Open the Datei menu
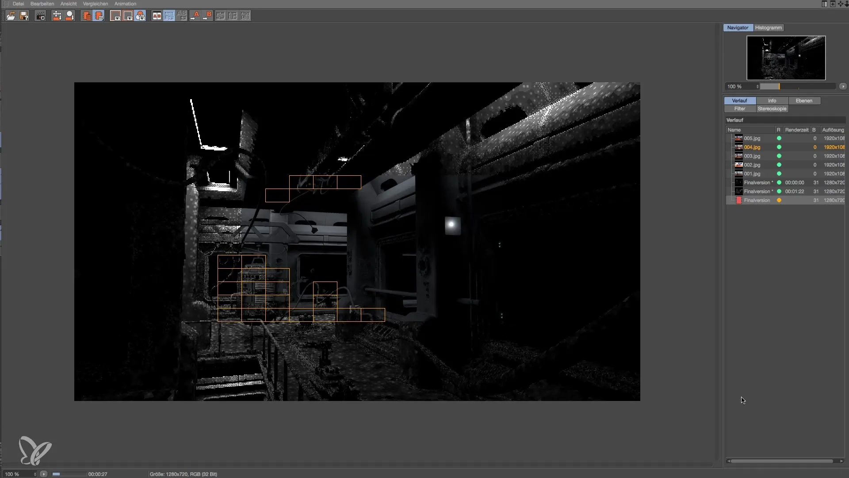The width and height of the screenshot is (849, 478). 18,4
